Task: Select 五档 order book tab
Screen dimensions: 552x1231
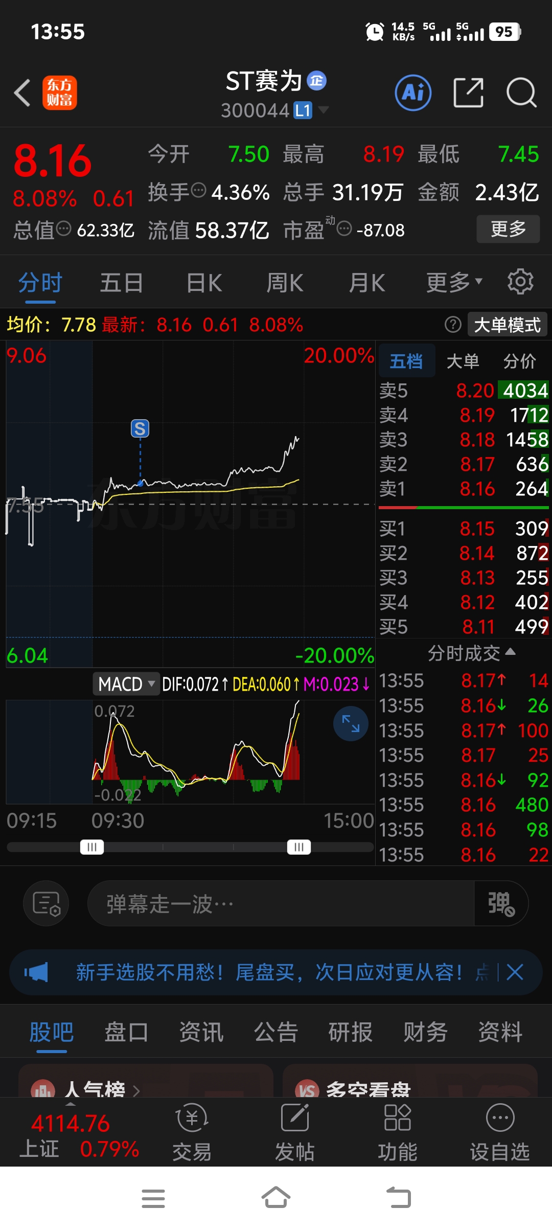Action: click(407, 361)
